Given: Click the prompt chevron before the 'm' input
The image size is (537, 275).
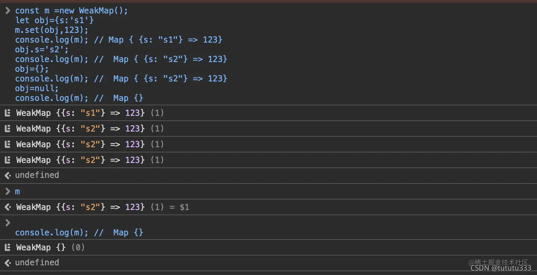Looking at the screenshot, I should click(x=7, y=191).
